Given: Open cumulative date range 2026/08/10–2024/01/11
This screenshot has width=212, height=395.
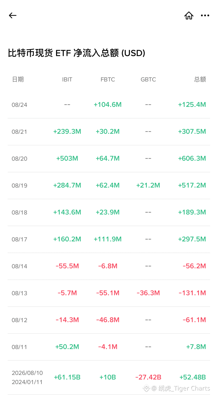Looking at the screenshot, I should click(27, 377).
